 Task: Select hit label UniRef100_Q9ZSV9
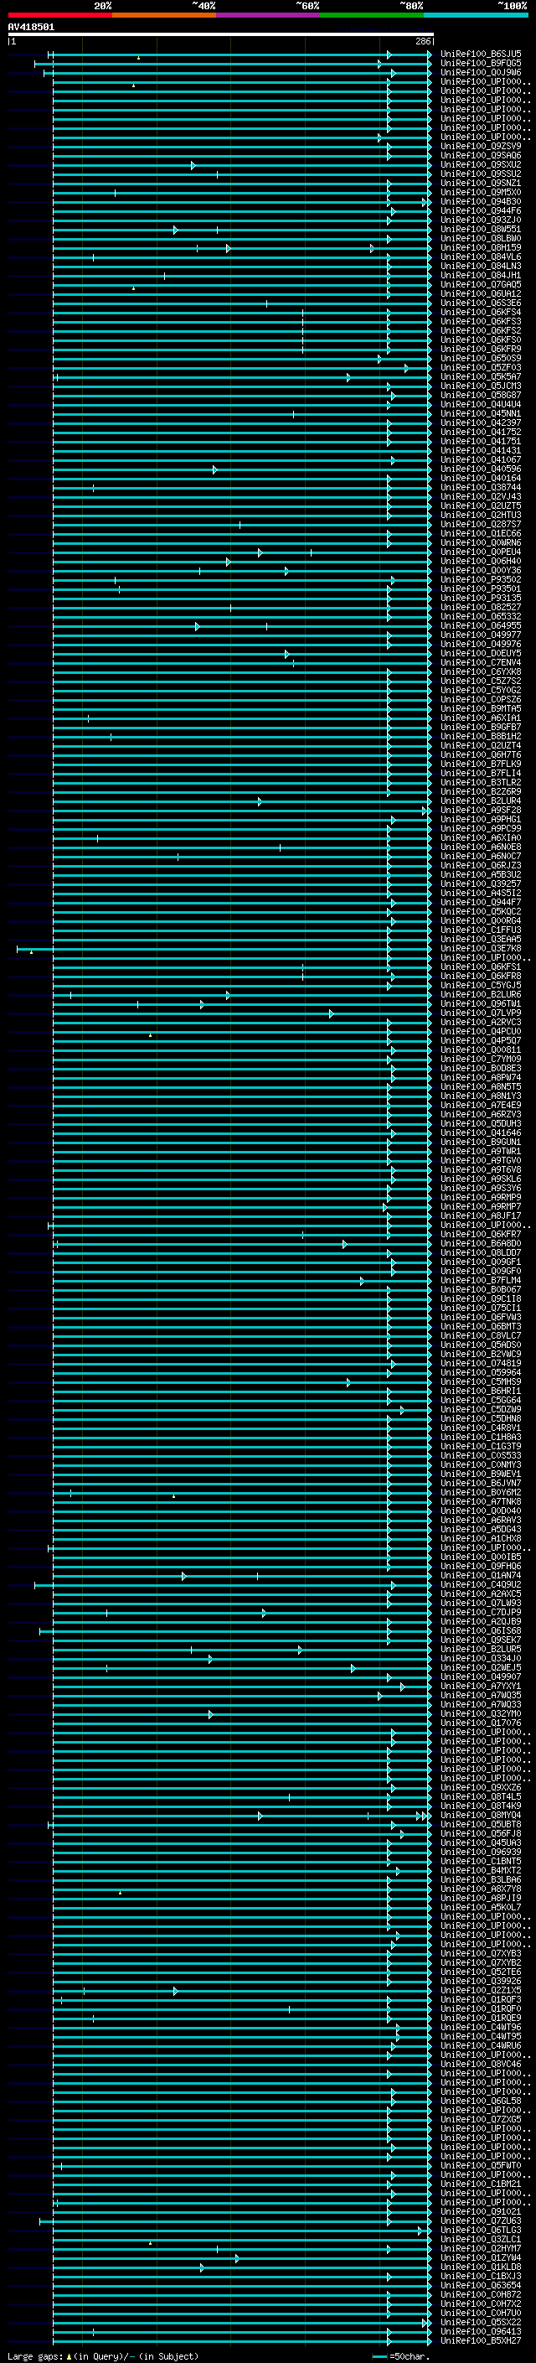tap(481, 146)
